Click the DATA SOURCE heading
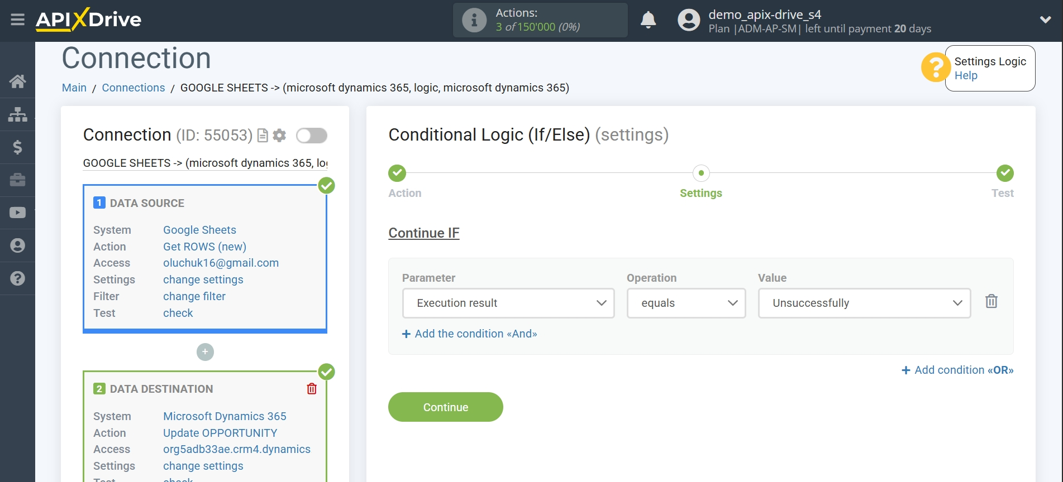This screenshot has height=482, width=1063. coord(147,203)
